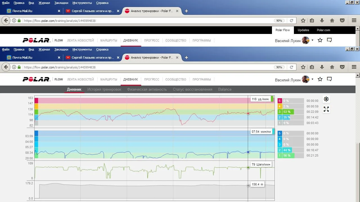
Task: Click pink heart rate zone 5 swatch in legend
Action: tap(279, 101)
